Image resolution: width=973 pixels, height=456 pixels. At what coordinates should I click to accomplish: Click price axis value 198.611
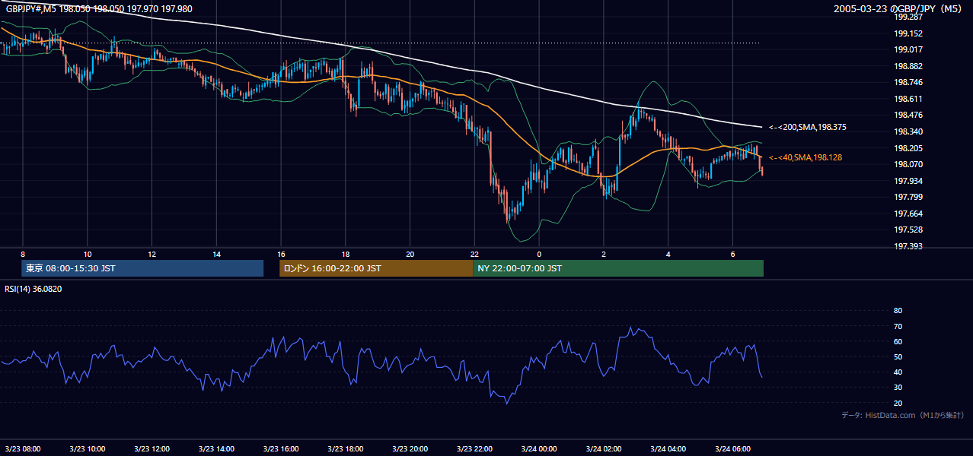tap(909, 99)
